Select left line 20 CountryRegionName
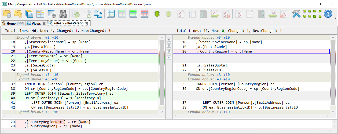 click(80, 51)
